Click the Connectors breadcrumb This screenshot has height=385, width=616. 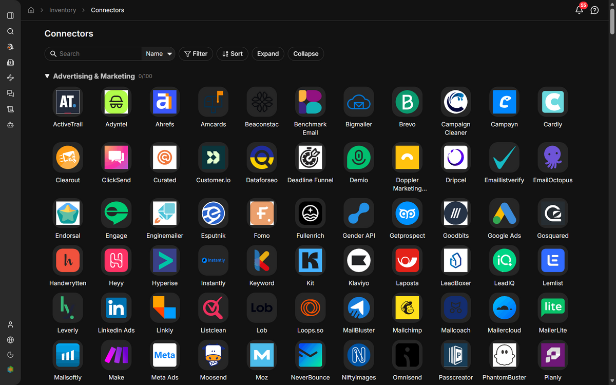(107, 10)
